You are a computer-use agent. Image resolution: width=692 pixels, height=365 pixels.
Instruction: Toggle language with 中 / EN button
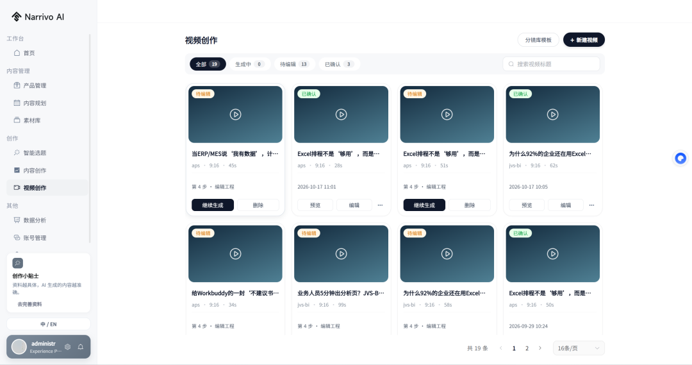coord(49,324)
